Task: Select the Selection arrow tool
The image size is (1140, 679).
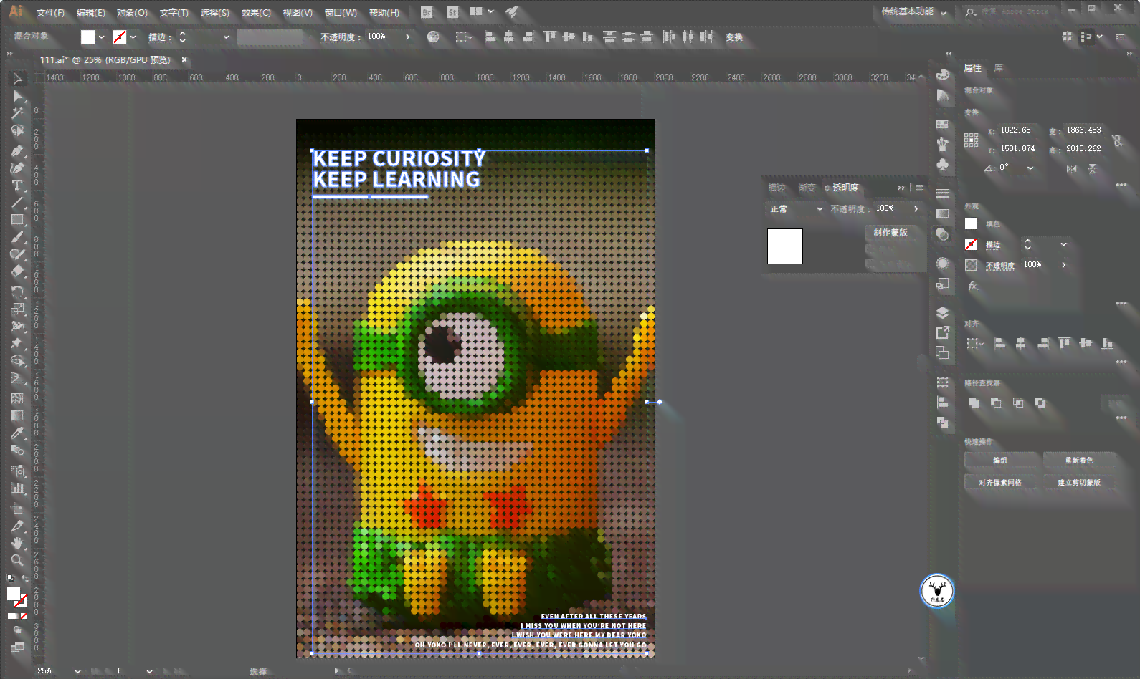Action: [18, 79]
